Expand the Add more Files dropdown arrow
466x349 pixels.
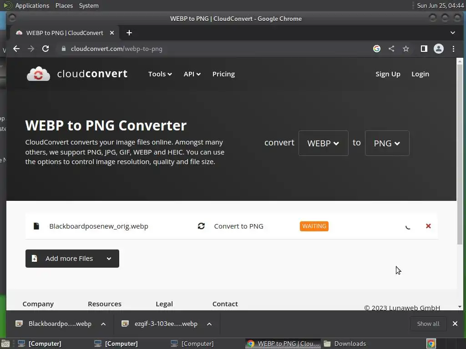[x=109, y=259]
